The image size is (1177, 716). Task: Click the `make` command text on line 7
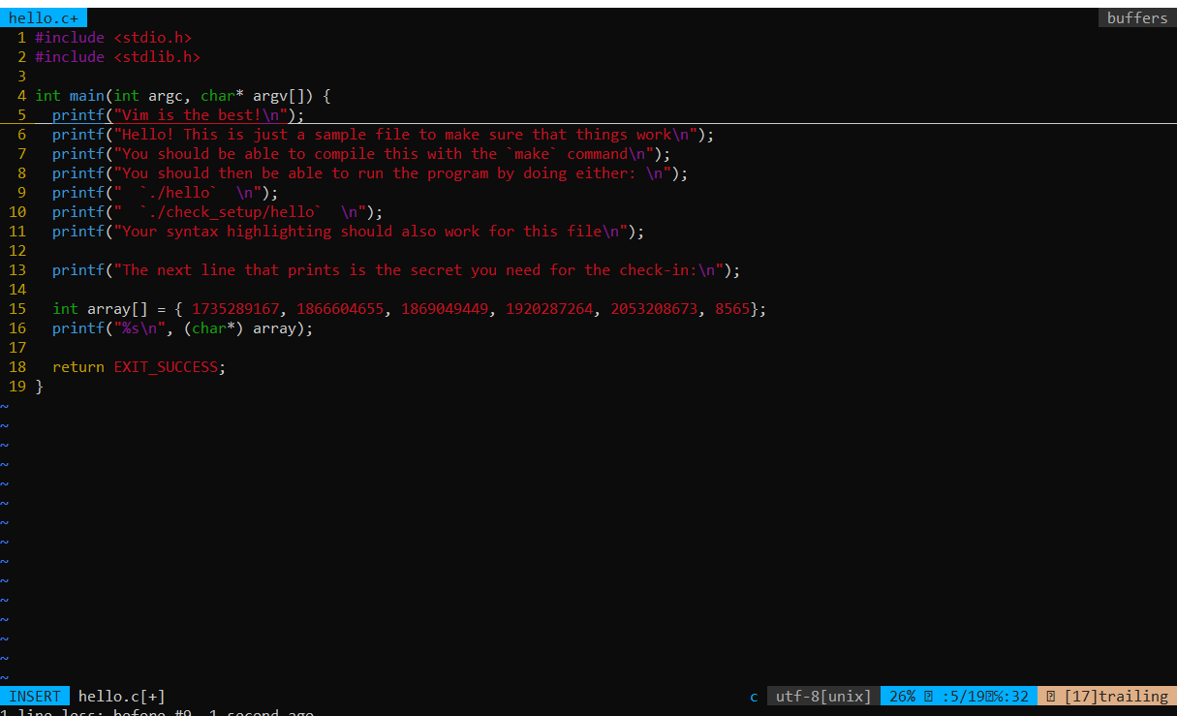532,154
